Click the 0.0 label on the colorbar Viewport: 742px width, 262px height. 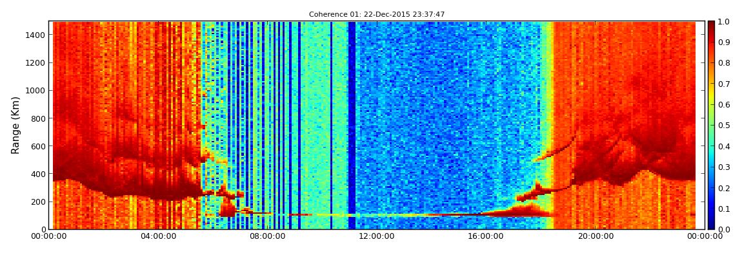[x=725, y=229]
